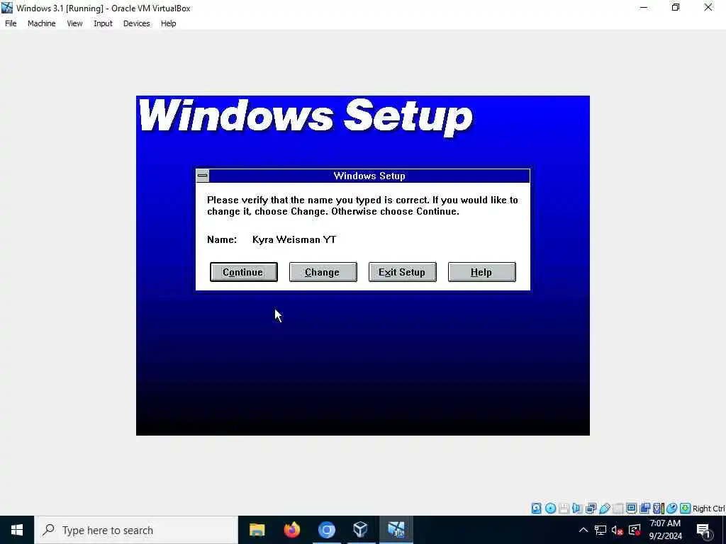Click the display indicator in status bar
Screen dimensions: 726x544
tap(631, 509)
